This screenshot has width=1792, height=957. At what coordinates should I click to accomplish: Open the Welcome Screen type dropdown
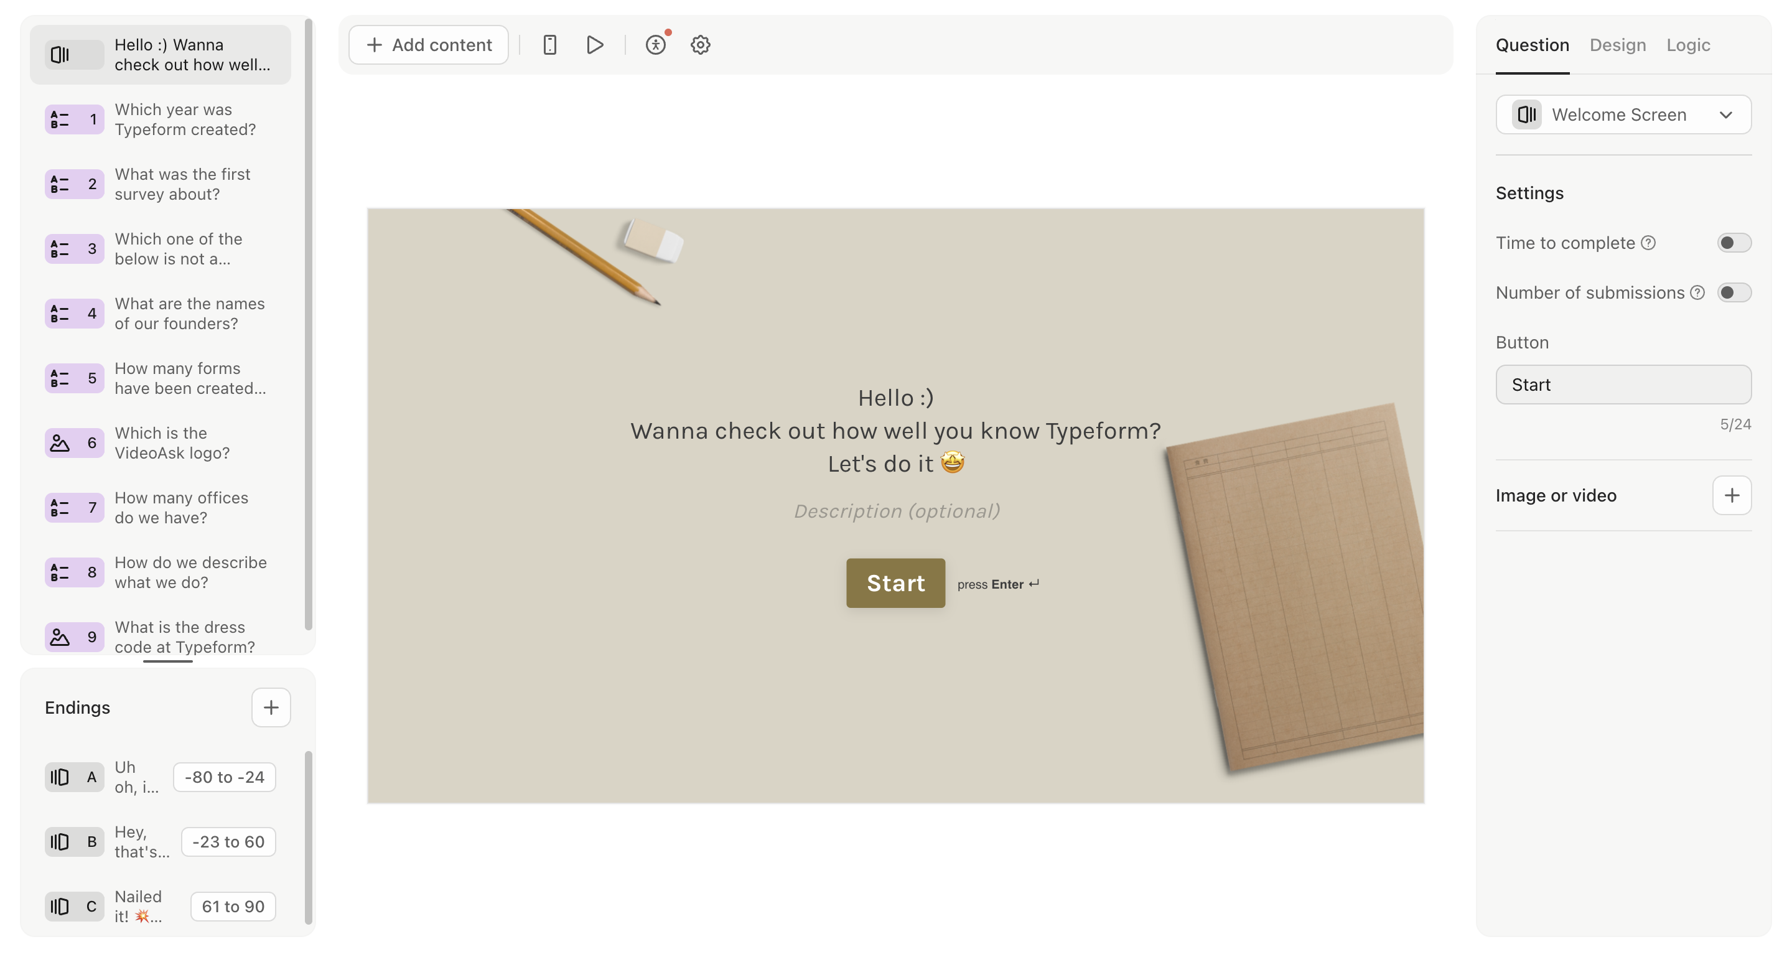tap(1623, 114)
